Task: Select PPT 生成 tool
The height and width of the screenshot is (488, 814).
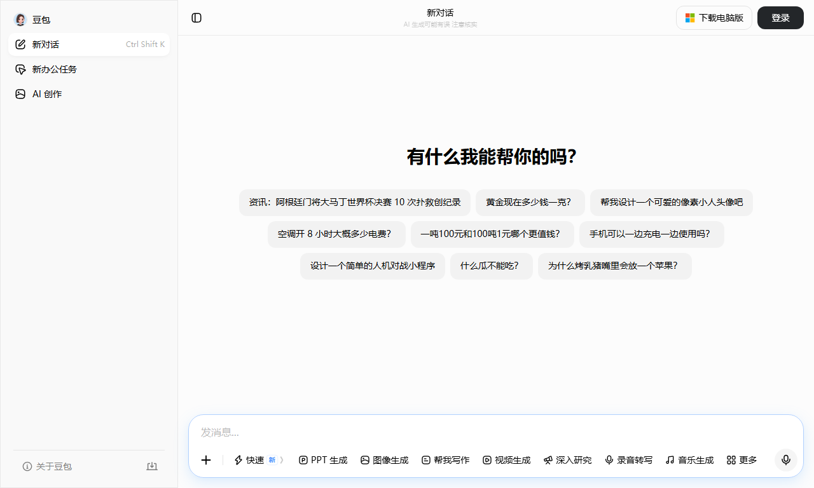Action: [323, 460]
